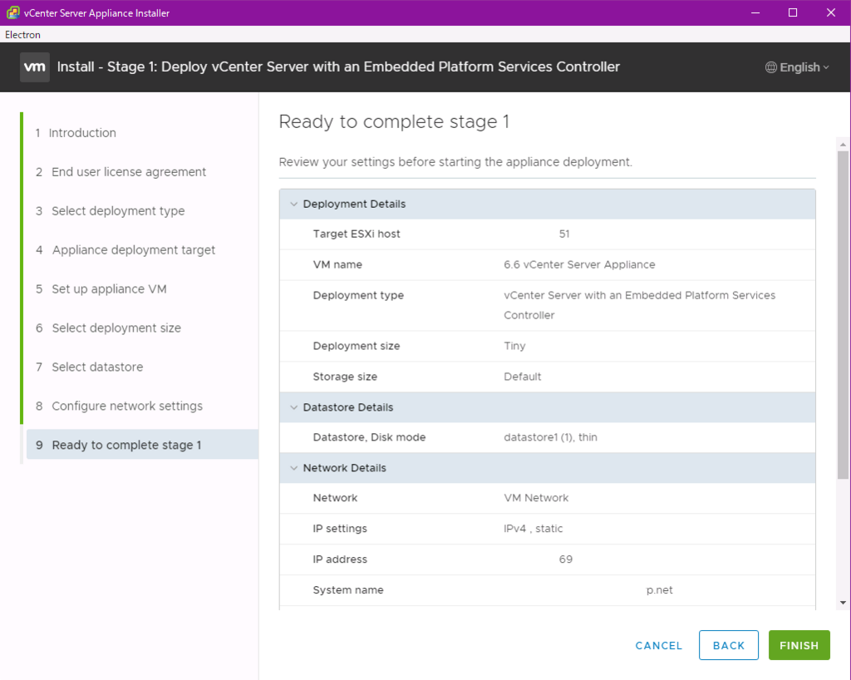Click the FINISH button
The image size is (851, 680).
[799, 645]
